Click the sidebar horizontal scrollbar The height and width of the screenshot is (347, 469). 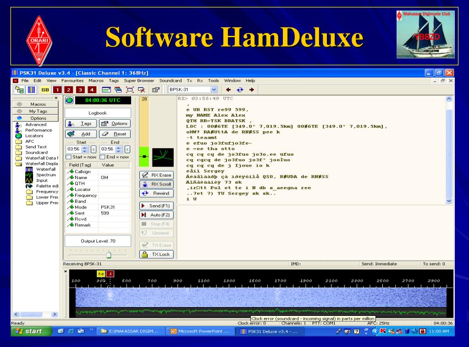pyautogui.click(x=35, y=314)
